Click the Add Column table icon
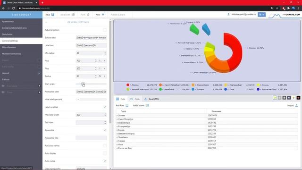This screenshot has width=302, height=170. [147, 105]
